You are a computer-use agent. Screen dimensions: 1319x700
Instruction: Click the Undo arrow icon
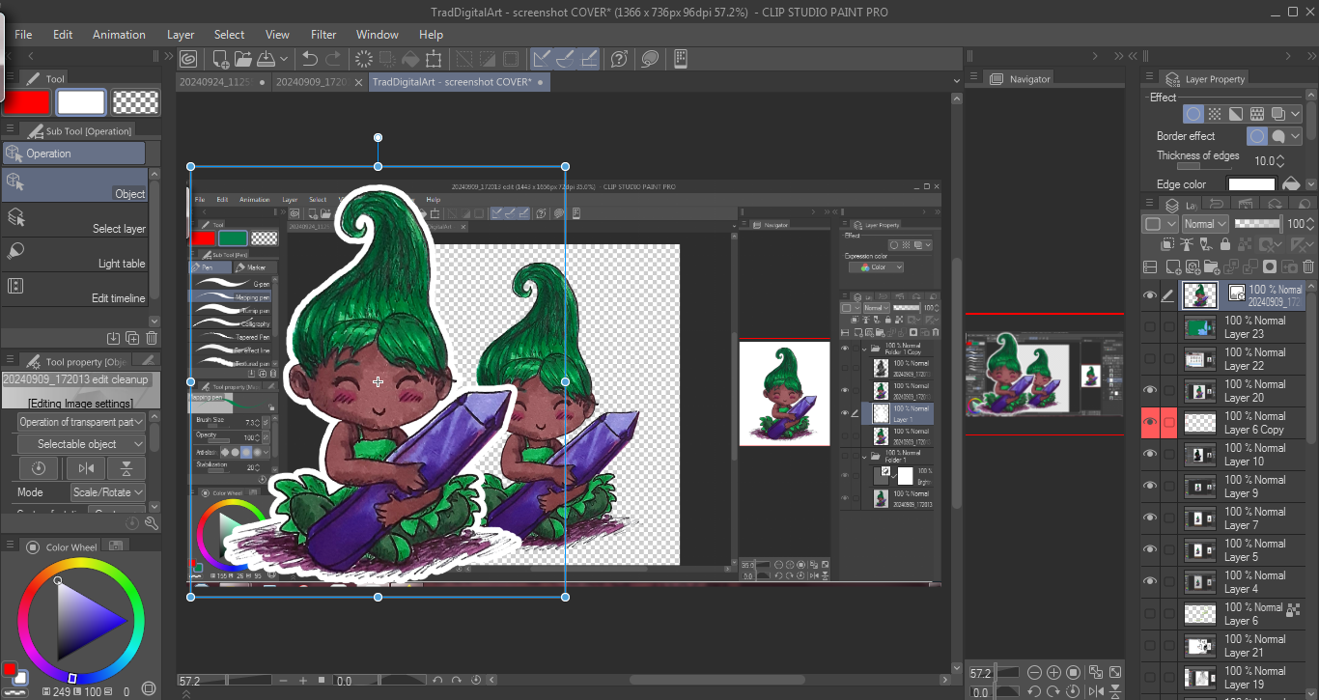pos(310,59)
